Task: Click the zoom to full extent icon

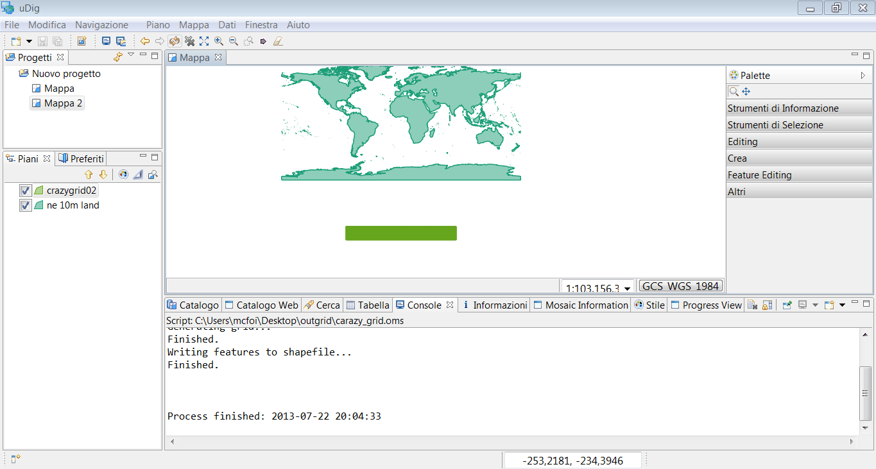Action: (204, 41)
